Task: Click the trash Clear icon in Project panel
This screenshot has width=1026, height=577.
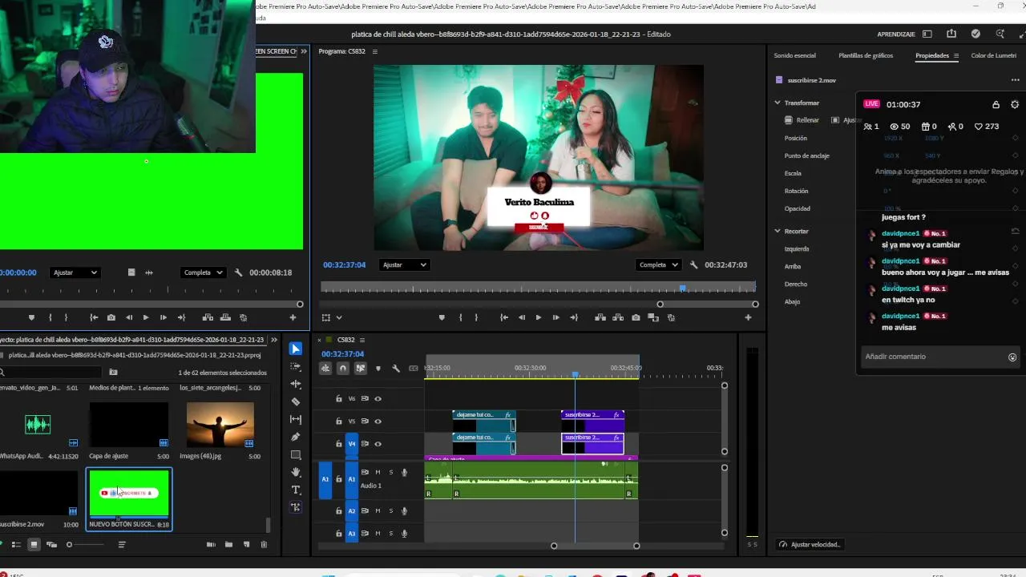Action: click(x=264, y=544)
